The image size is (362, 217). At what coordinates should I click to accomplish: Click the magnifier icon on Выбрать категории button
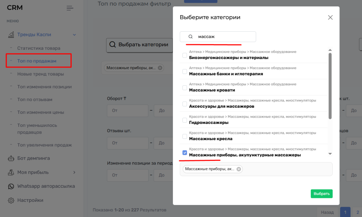112,45
